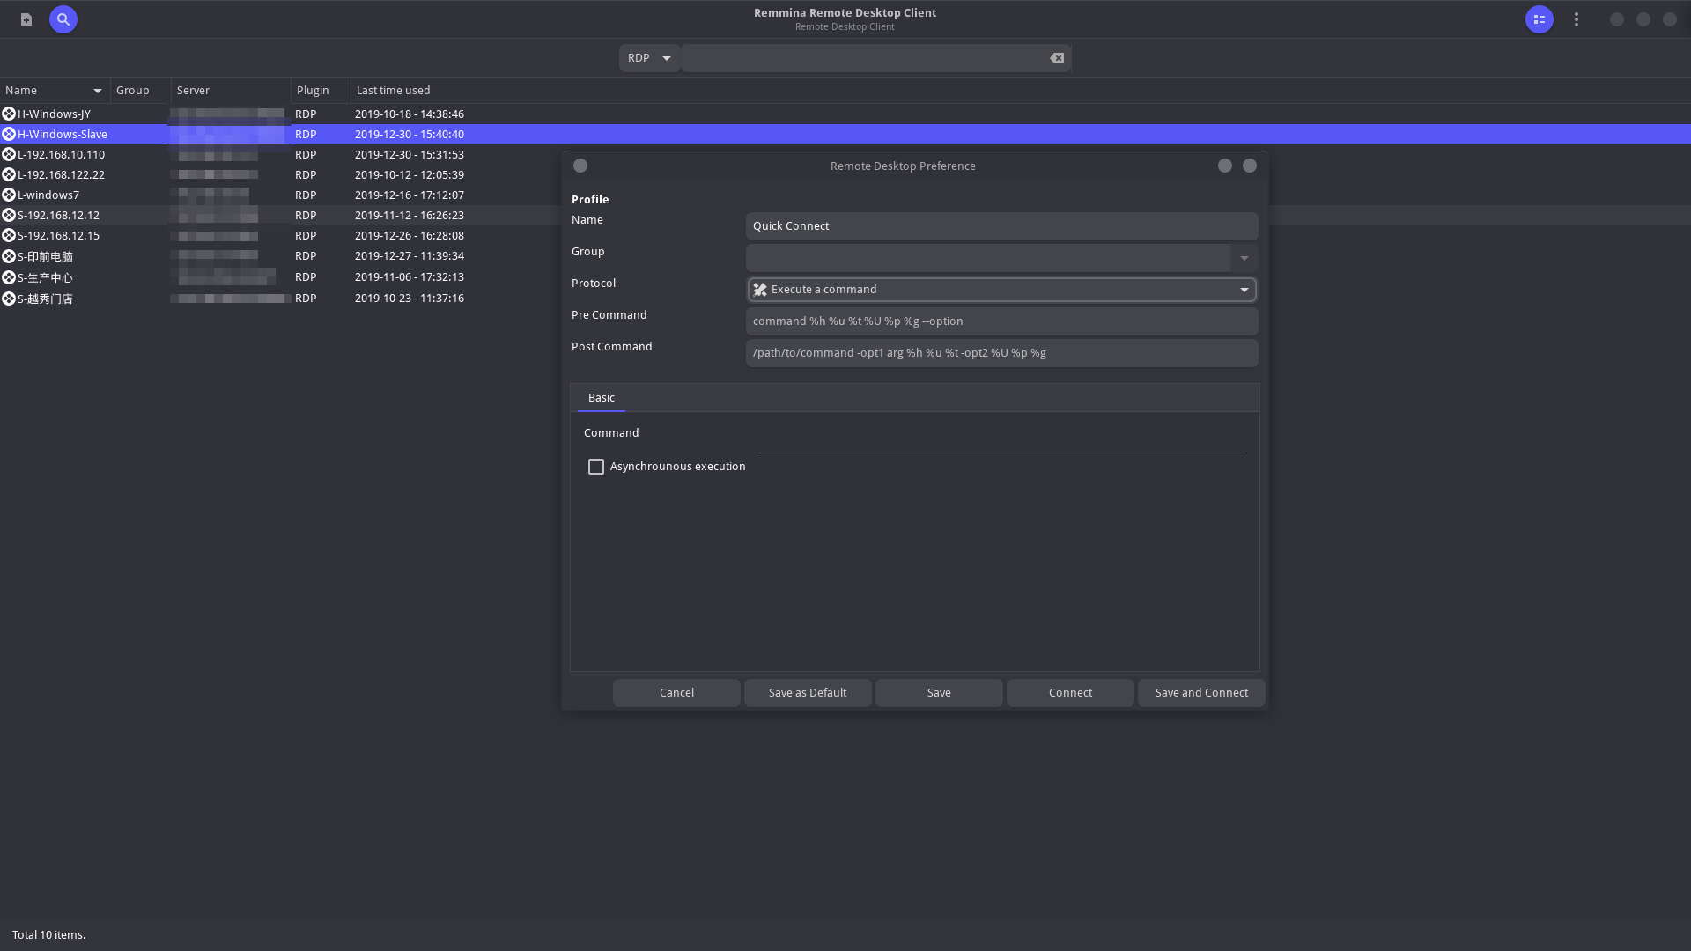Click the new connection profile icon
Viewport: 1691px width, 951px height.
click(x=26, y=19)
